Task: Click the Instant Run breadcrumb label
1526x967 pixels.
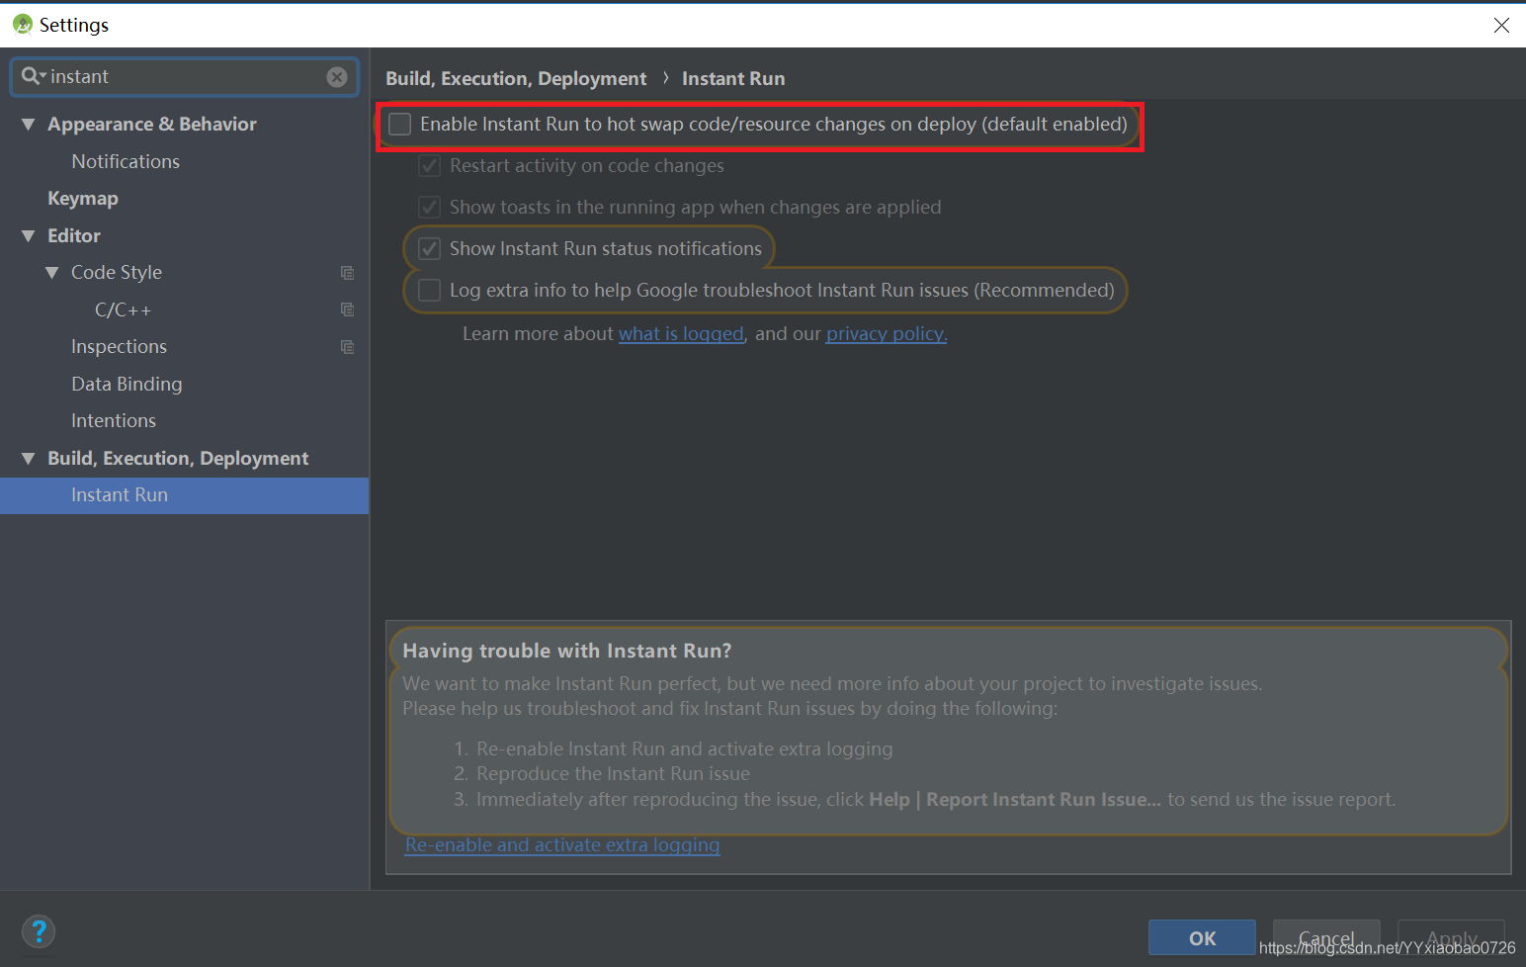Action: click(733, 79)
